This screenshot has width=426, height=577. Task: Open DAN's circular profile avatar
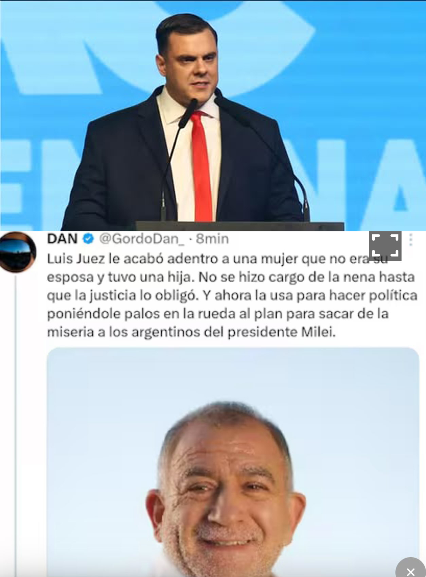pyautogui.click(x=18, y=252)
